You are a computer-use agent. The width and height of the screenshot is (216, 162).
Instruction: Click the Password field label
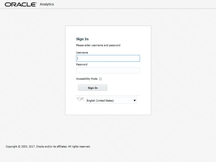(x=82, y=65)
